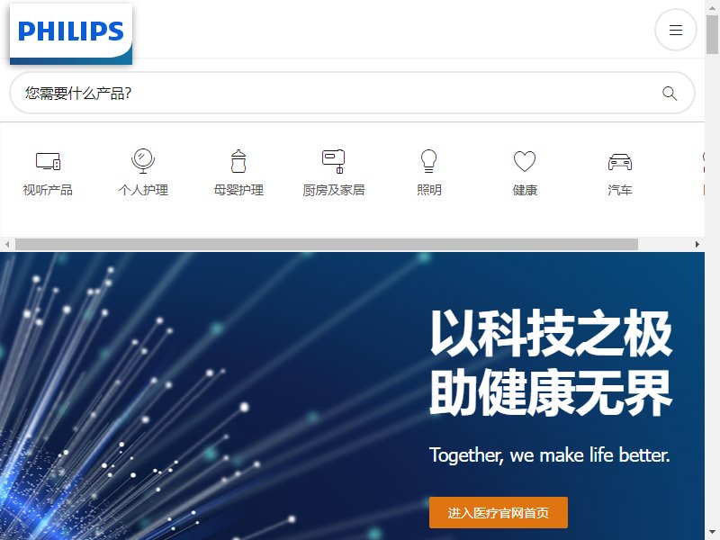The width and height of the screenshot is (720, 540).
Task: Click the horizontal scrollbar left arrow
Action: tap(7, 244)
